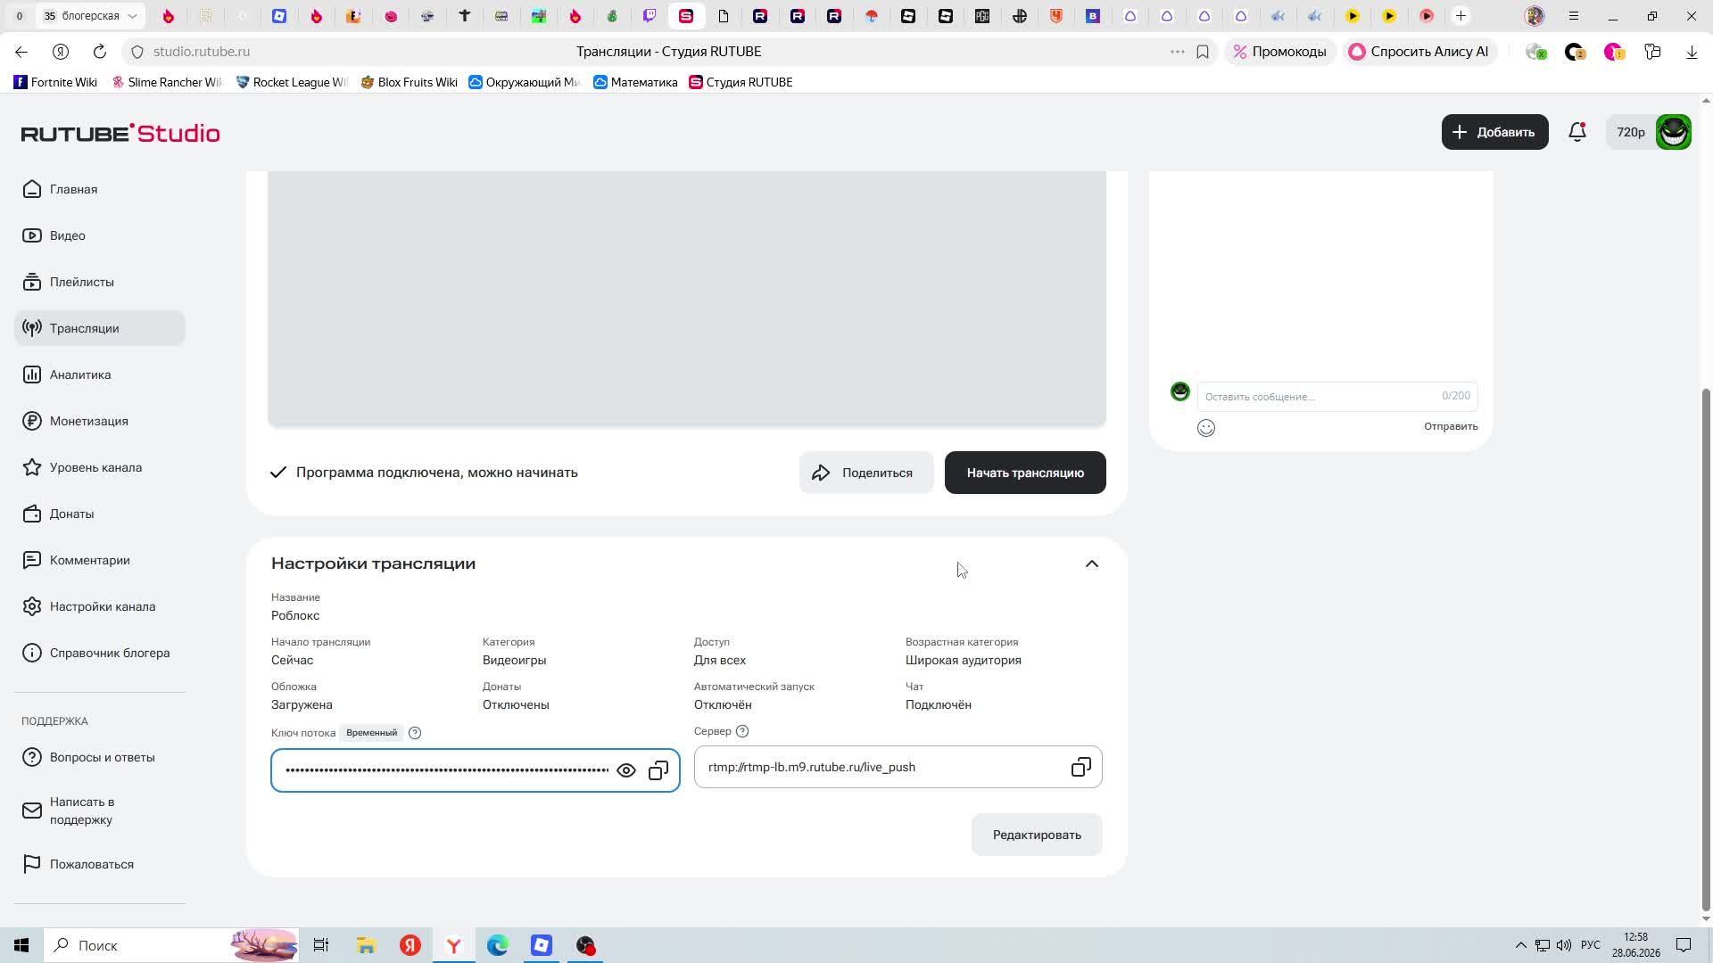Open the channel avatar menu
Viewport: 1713px width, 963px height.
1673,132
